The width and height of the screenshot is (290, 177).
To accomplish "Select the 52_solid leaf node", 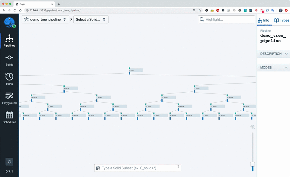I will [x=226, y=115].
